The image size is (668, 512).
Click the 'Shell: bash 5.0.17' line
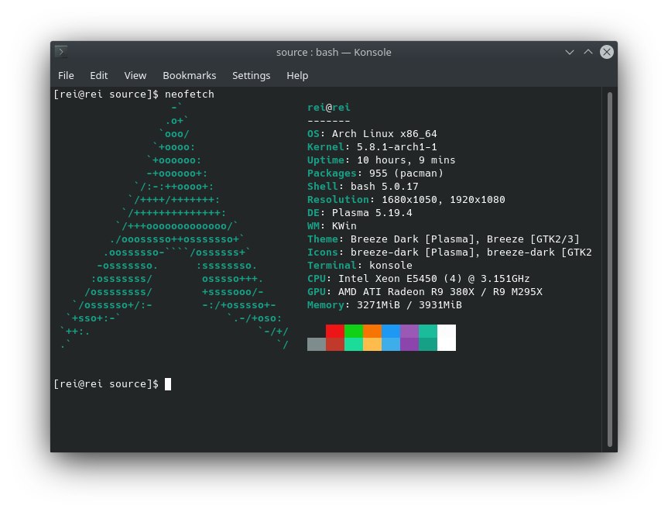click(362, 187)
